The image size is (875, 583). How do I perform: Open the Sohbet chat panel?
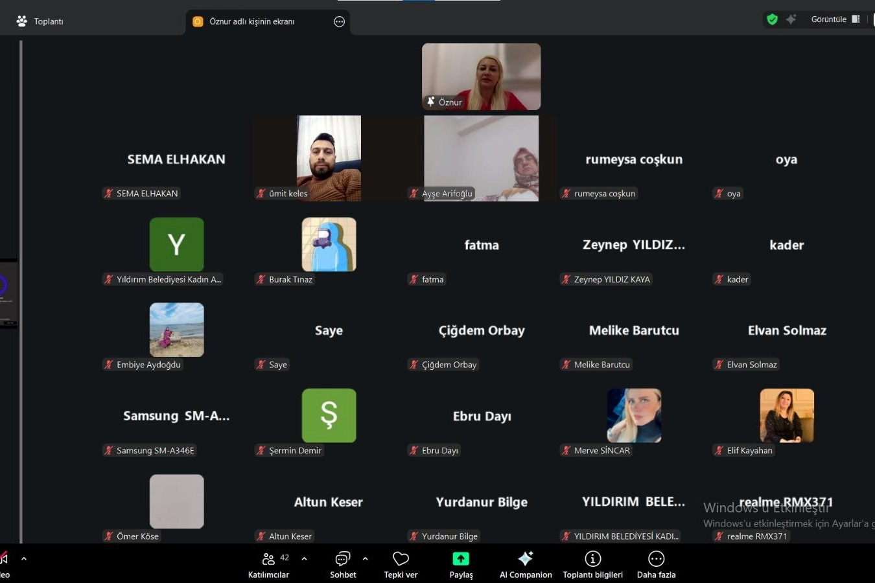point(342,564)
